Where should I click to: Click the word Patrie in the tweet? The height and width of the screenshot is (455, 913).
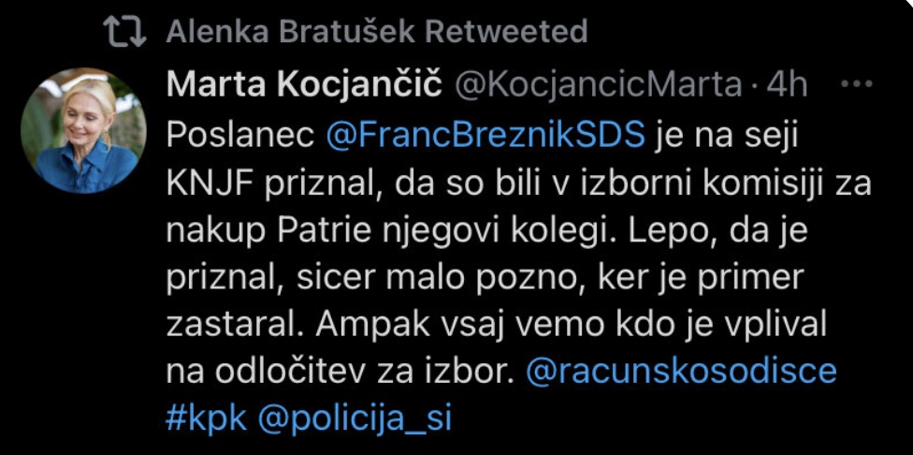325,229
